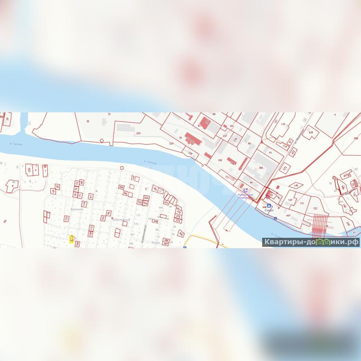This screenshot has width=361, height=361.
Task: Select cadastral parcel 100
Action: [x=220, y=160]
